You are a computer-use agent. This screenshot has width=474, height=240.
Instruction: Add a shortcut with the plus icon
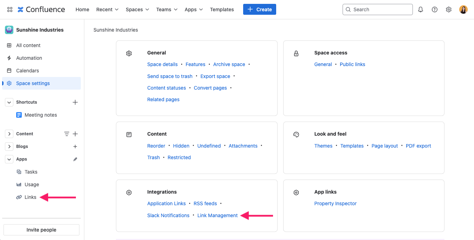(75, 102)
